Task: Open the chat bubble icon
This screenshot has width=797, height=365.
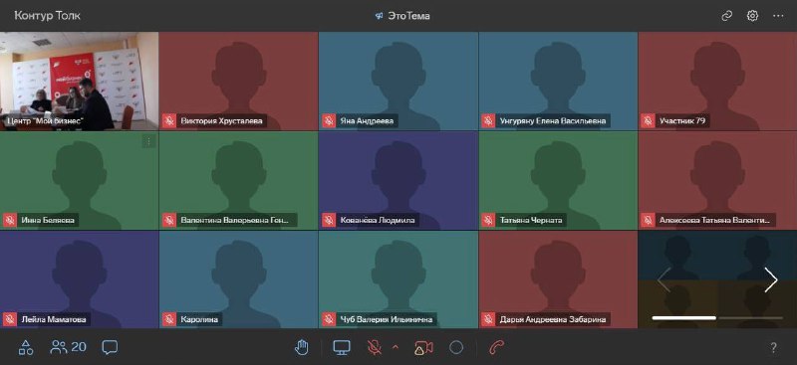Action: [x=110, y=347]
